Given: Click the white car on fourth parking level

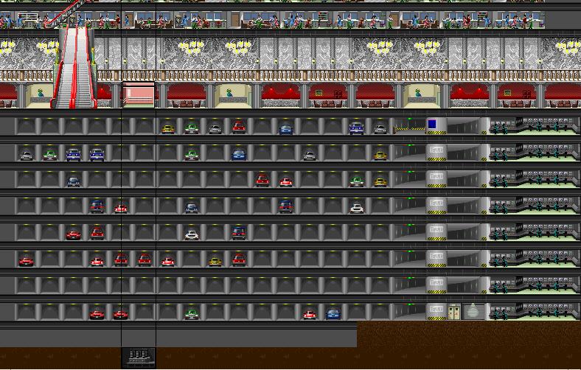Looking at the screenshot, I should coord(357,209).
